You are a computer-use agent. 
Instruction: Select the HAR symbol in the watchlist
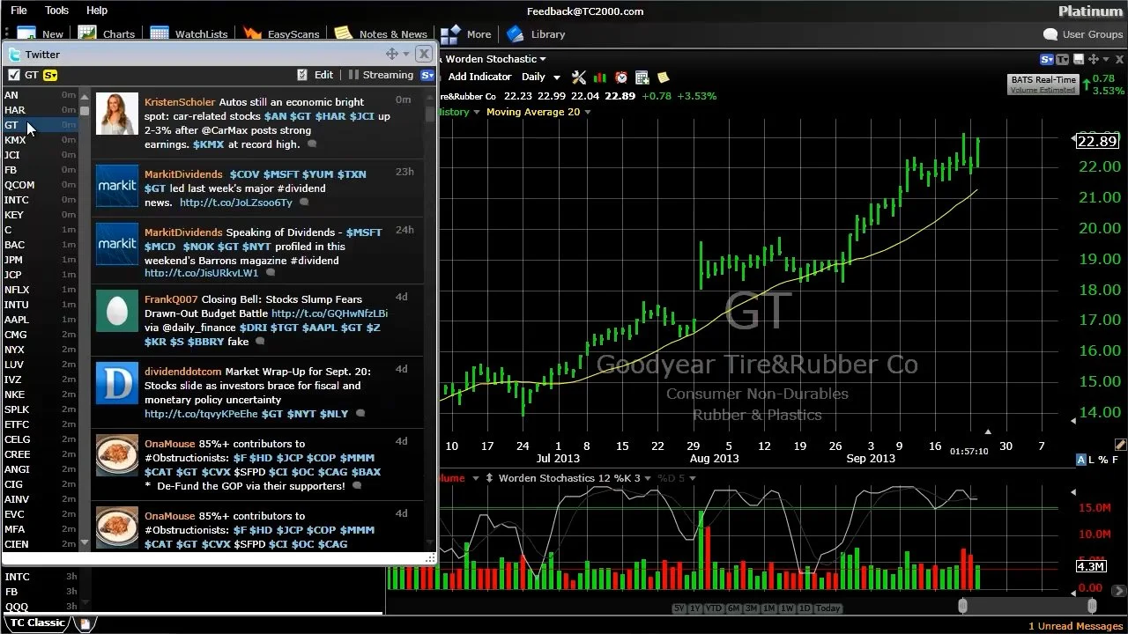click(x=15, y=110)
